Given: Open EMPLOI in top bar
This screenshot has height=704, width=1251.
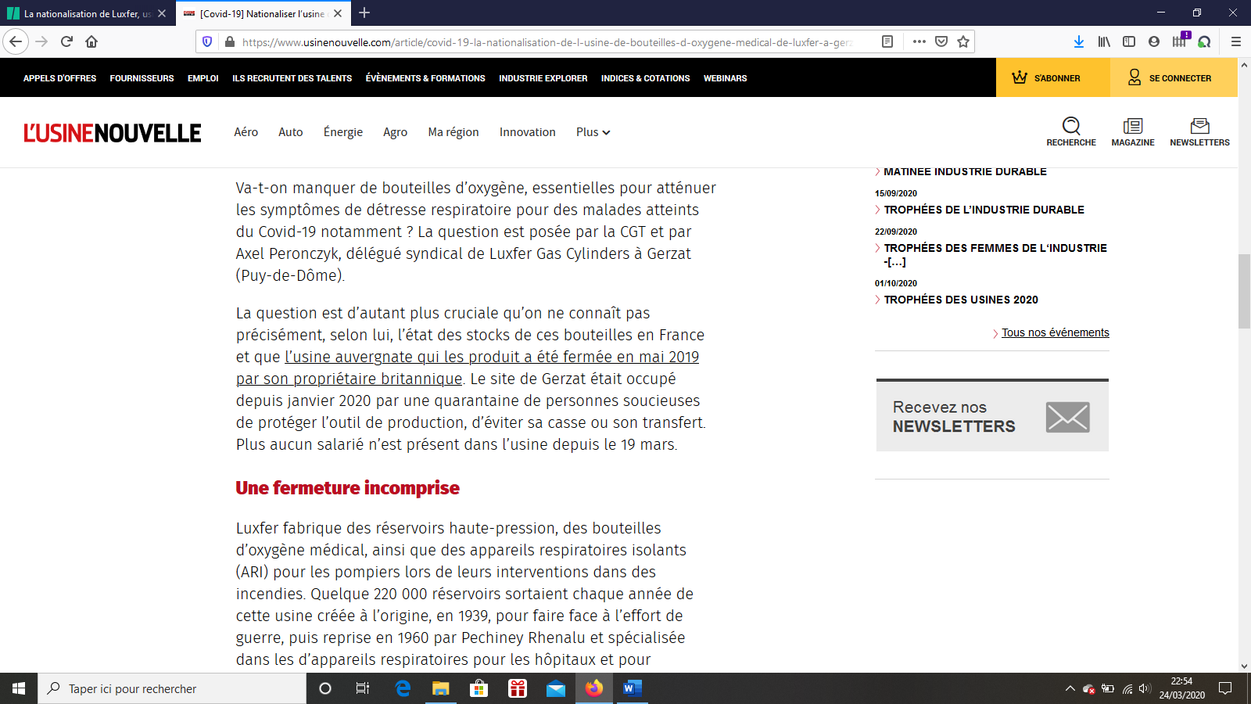Looking at the screenshot, I should (x=203, y=78).
